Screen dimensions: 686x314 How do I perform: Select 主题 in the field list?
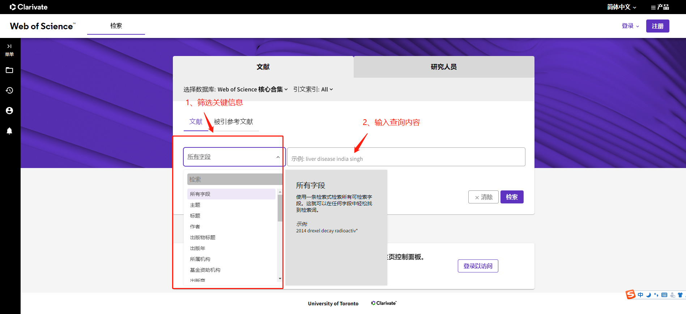[x=231, y=205]
